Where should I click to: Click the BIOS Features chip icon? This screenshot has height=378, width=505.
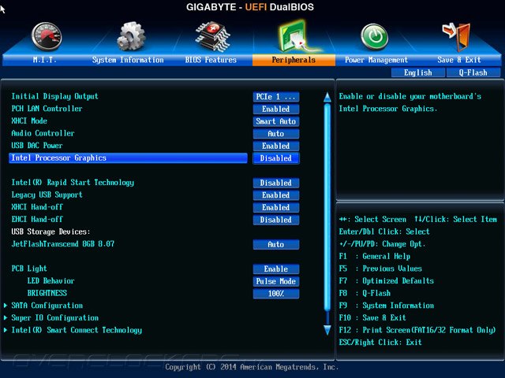(x=212, y=36)
